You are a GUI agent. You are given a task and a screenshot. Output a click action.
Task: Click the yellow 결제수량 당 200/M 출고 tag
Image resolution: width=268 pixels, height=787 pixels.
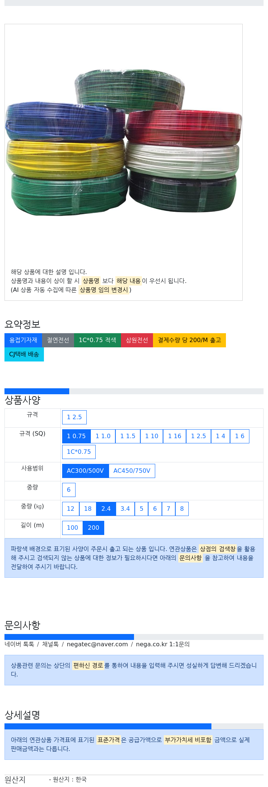pos(189,340)
